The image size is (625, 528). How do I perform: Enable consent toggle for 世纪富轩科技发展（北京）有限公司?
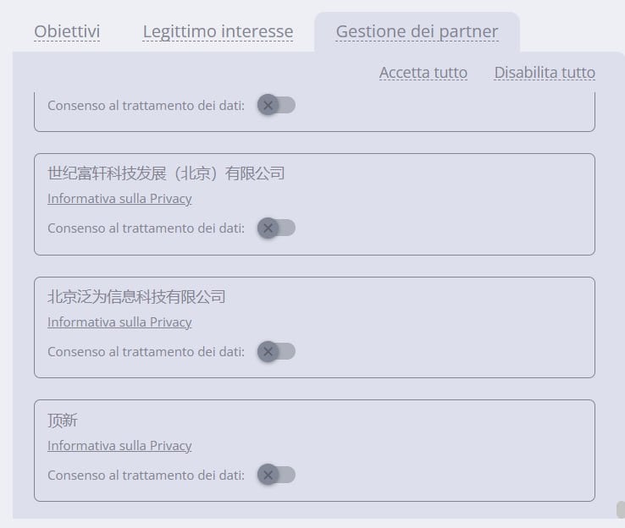tap(276, 228)
